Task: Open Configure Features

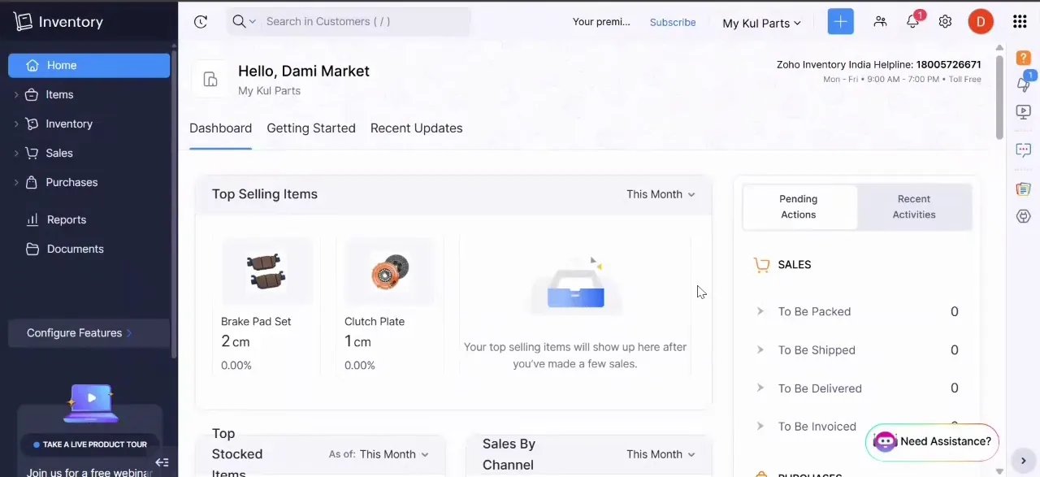Action: tap(89, 333)
